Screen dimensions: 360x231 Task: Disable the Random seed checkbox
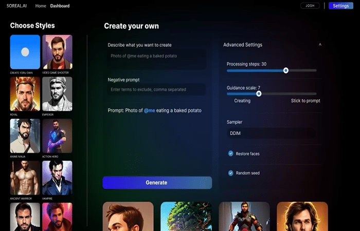[231, 173]
